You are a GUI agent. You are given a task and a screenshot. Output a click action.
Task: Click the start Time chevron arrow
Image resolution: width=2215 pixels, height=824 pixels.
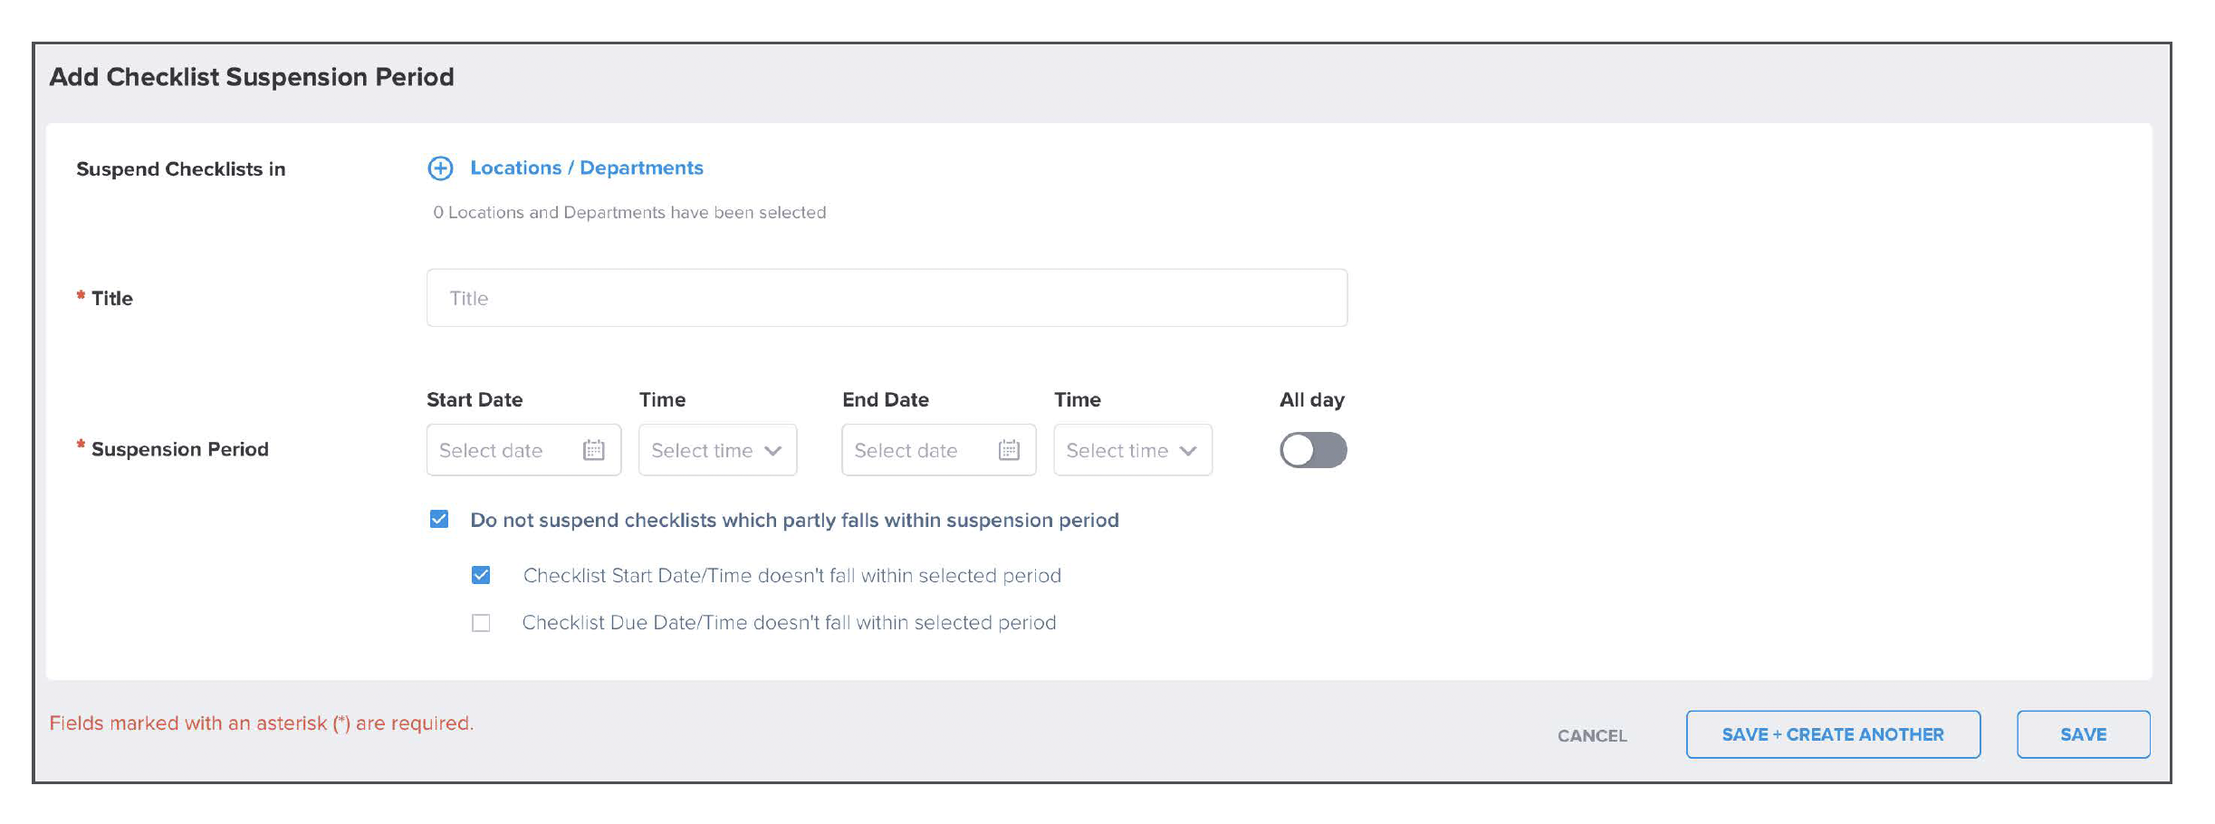(x=772, y=451)
